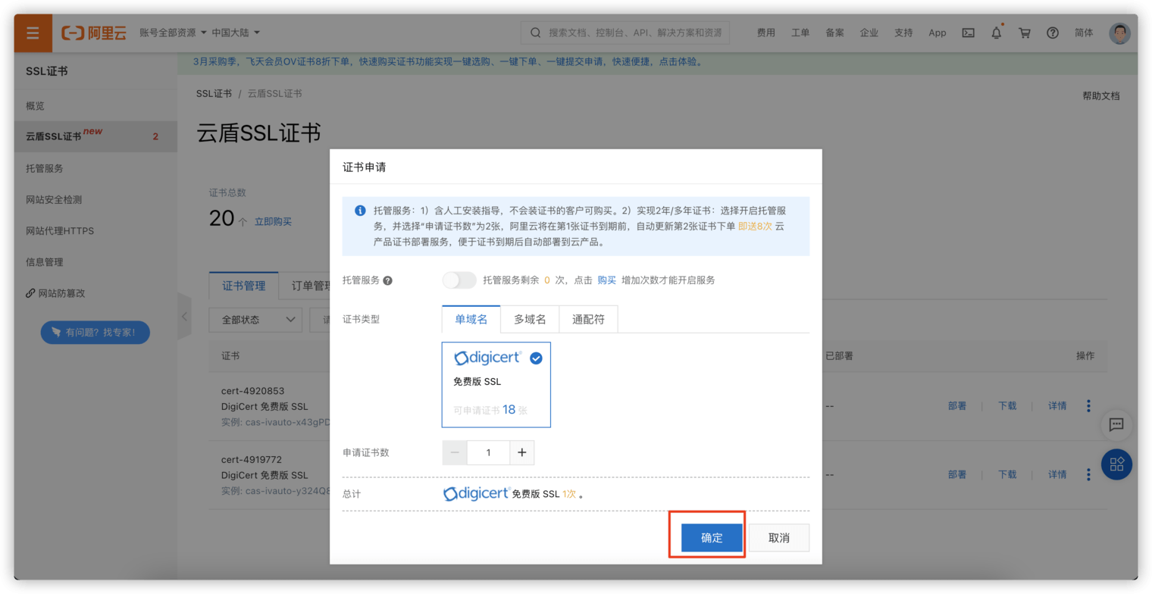Click the 申请证书数 quantity field
This screenshot has height=594, width=1152.
(x=488, y=452)
